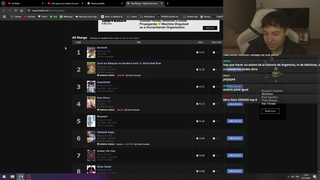Click the $17.99 Vinland Saga price
Viewport: 320px width, 180px height.
coord(129,144)
